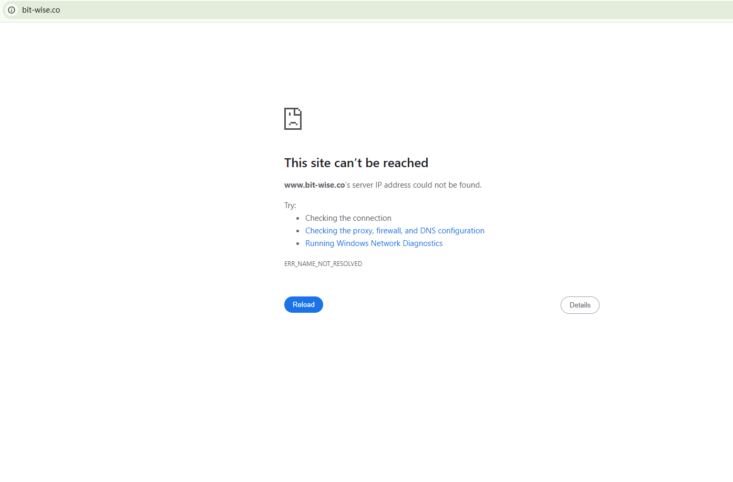
Task: Click the sad page error icon
Action: (x=293, y=119)
